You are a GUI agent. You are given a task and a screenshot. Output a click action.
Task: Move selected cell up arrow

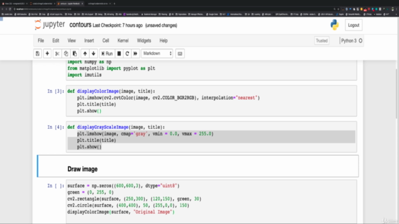(x=85, y=54)
